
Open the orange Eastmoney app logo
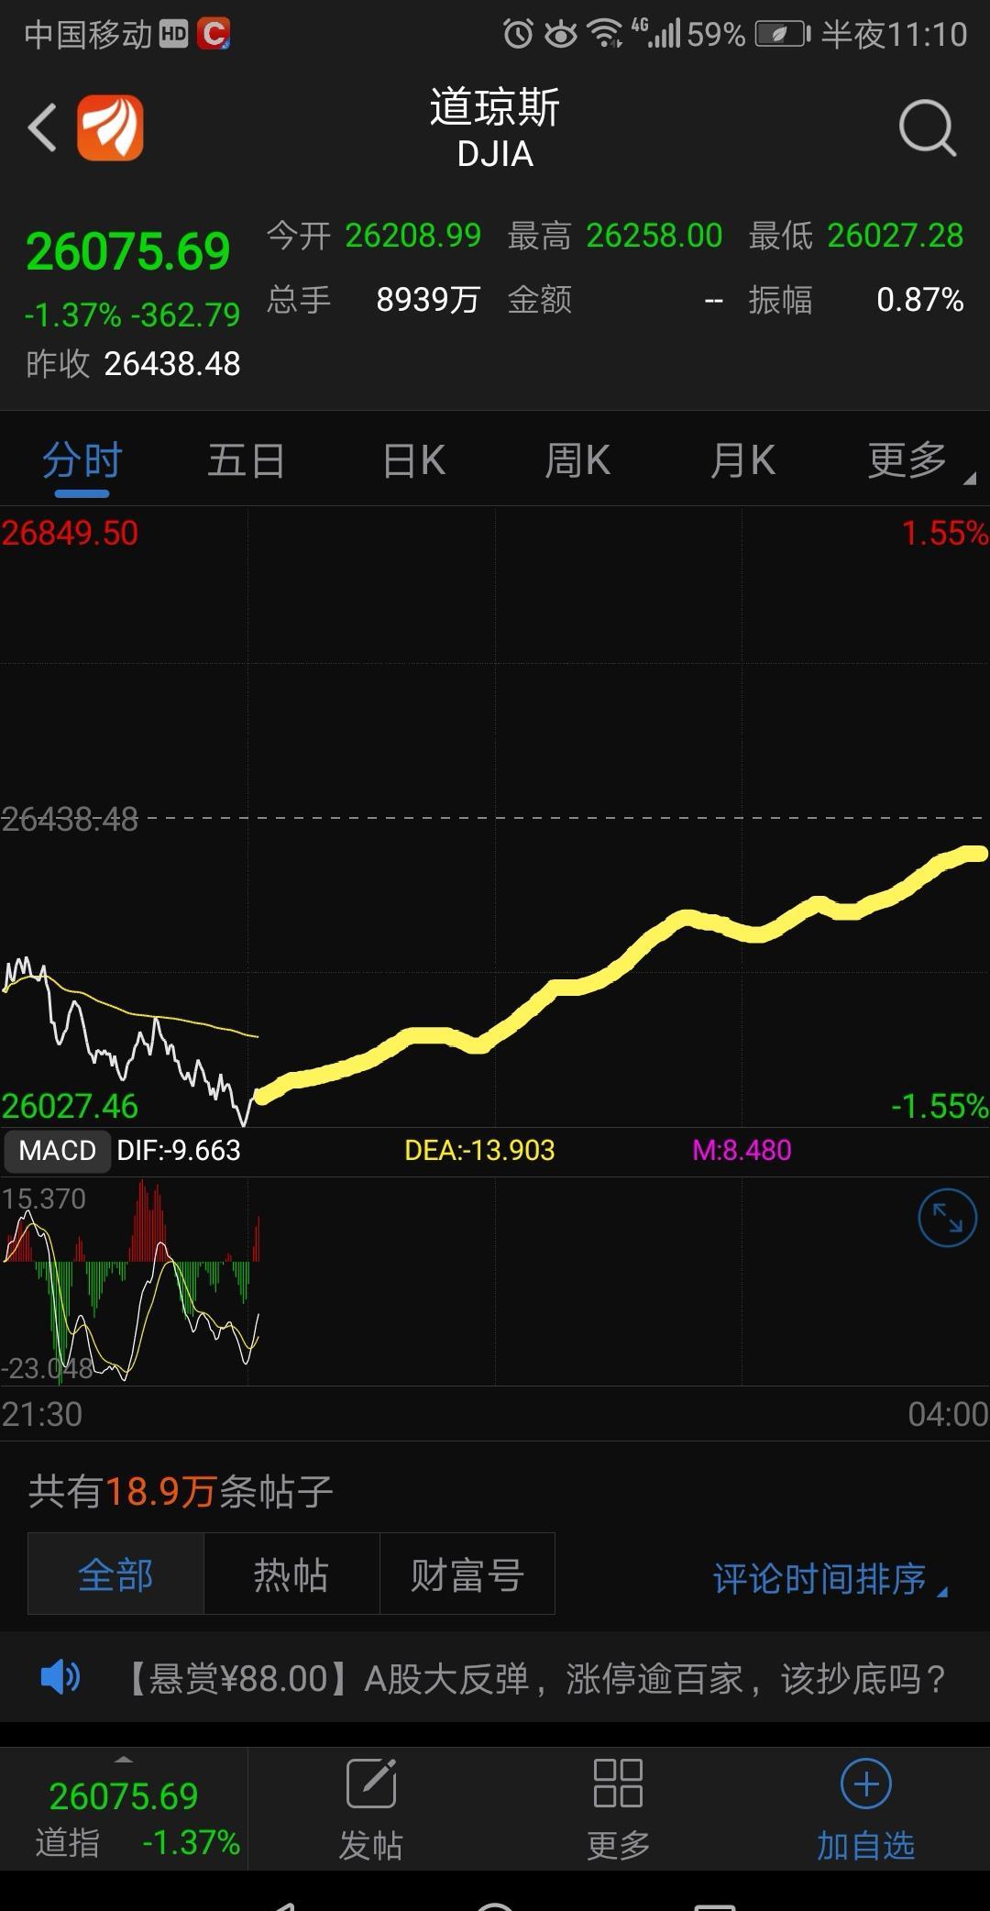pos(110,127)
